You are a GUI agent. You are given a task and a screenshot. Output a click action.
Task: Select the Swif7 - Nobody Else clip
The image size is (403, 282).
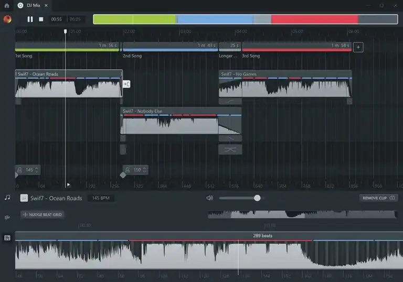pyautogui.click(x=181, y=121)
